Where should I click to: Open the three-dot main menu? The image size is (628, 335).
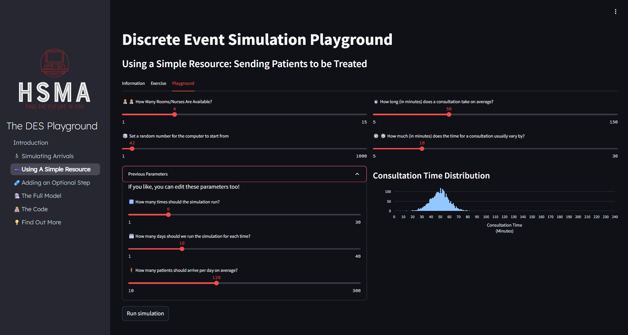coord(616,12)
